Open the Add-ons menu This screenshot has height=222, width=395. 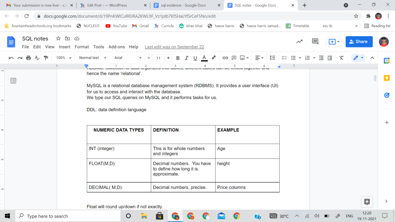(116, 47)
